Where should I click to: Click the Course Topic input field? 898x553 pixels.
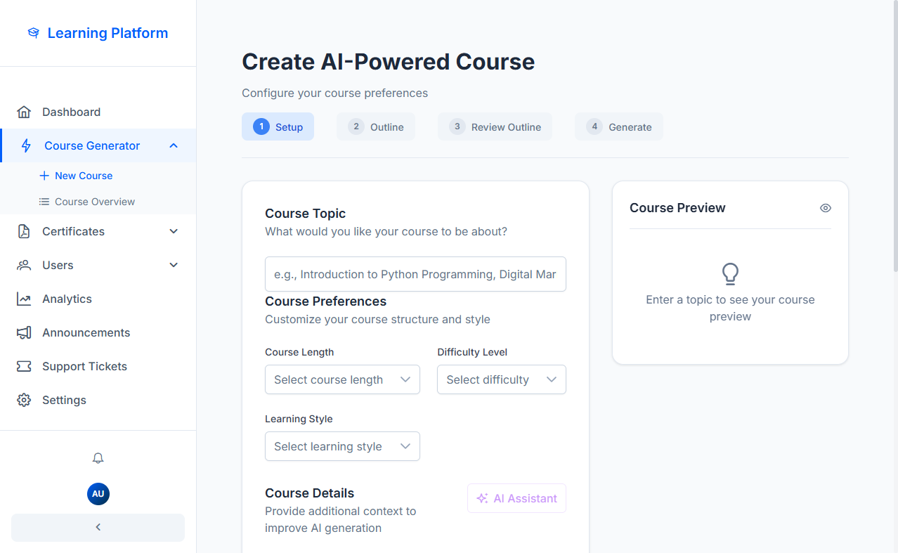click(415, 274)
